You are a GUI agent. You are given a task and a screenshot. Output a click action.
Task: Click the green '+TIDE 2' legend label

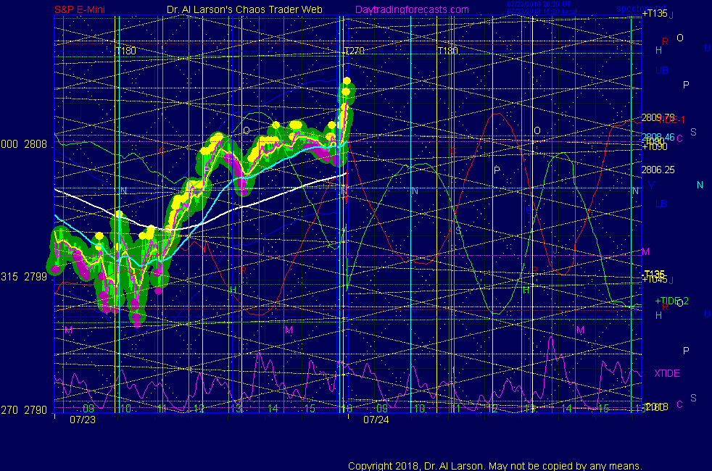click(671, 301)
